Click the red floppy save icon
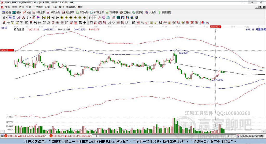Viewport: 266px width, 144px height. pyautogui.click(x=127, y=18)
